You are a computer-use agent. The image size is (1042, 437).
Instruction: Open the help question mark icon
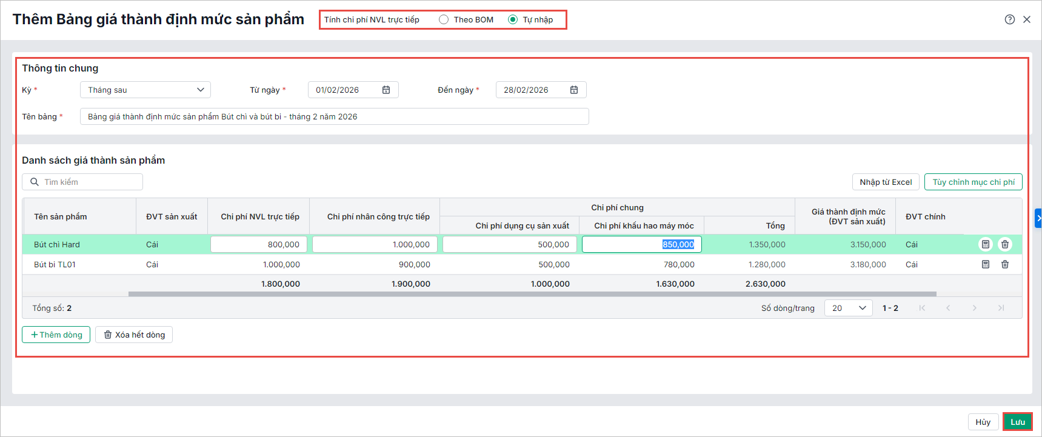1010,19
